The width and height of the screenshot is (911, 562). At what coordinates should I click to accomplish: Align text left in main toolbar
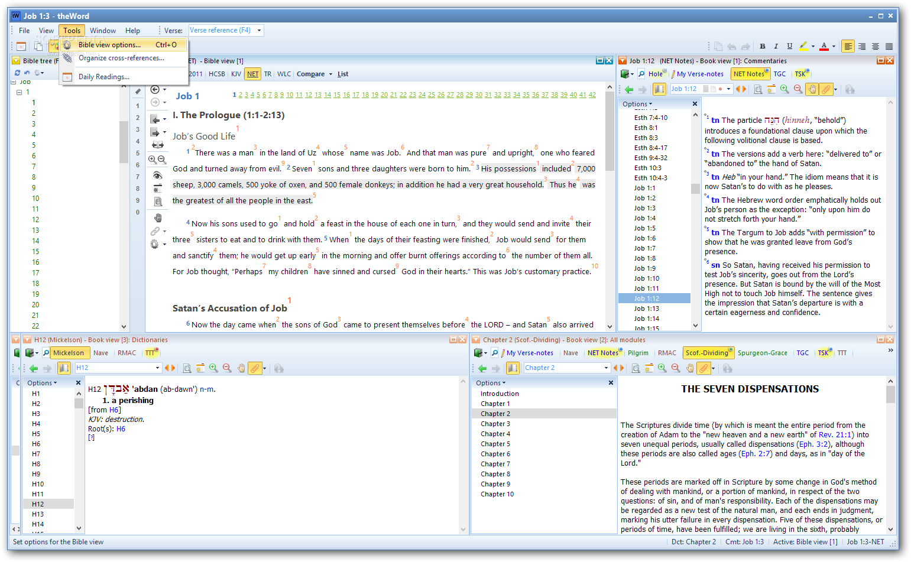pyautogui.click(x=848, y=46)
